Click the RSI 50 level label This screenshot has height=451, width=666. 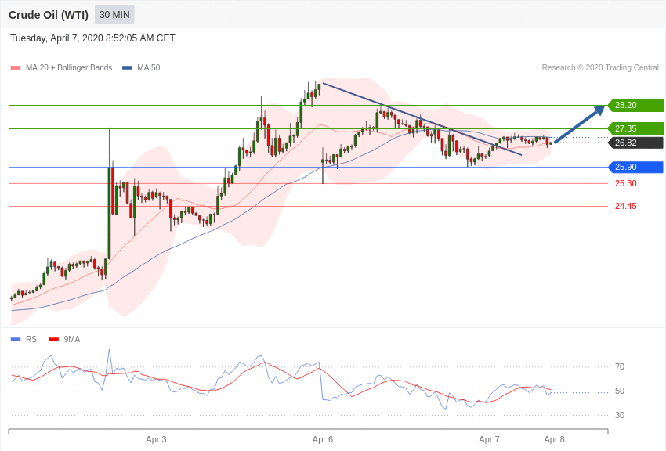click(x=620, y=391)
